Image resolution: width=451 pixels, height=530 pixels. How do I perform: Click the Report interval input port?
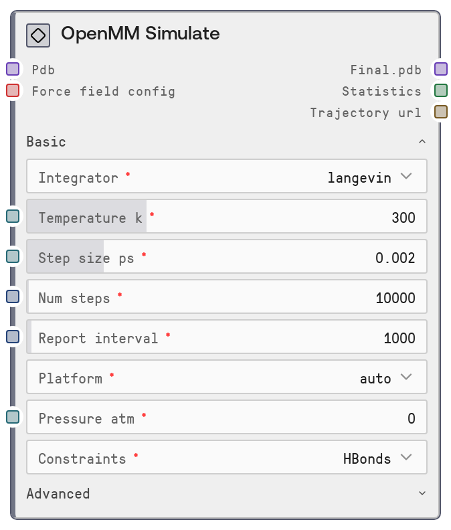click(13, 337)
